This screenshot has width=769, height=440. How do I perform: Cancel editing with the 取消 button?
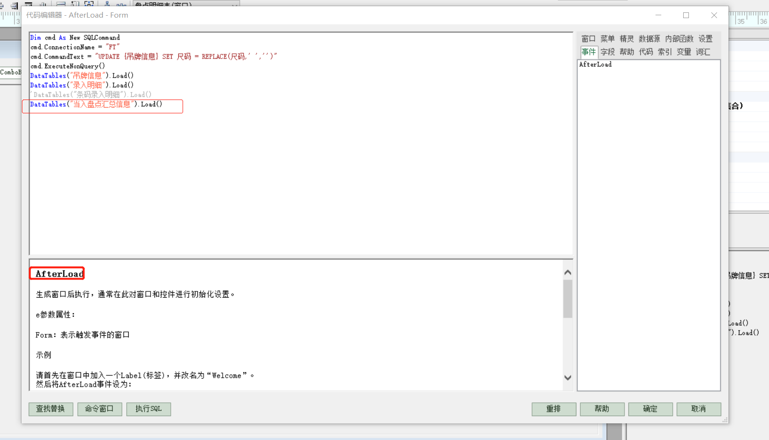coord(698,409)
